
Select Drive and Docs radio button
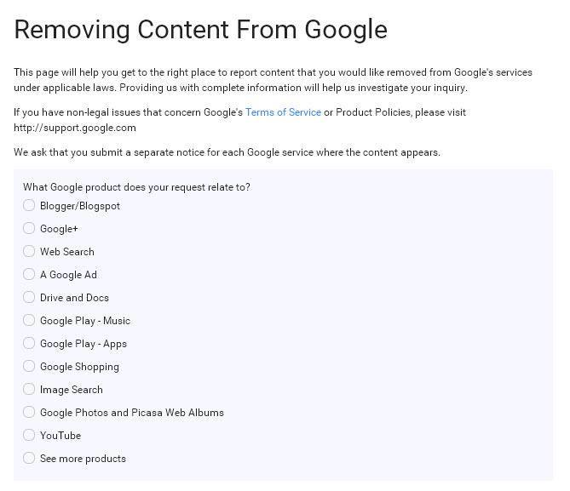(29, 297)
